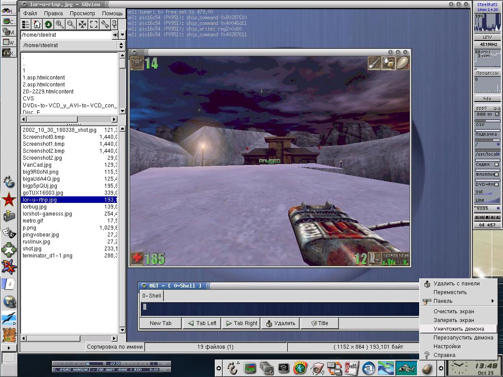503x377 pixels.
Task: Click the eject button in media applet
Action: 498,217
